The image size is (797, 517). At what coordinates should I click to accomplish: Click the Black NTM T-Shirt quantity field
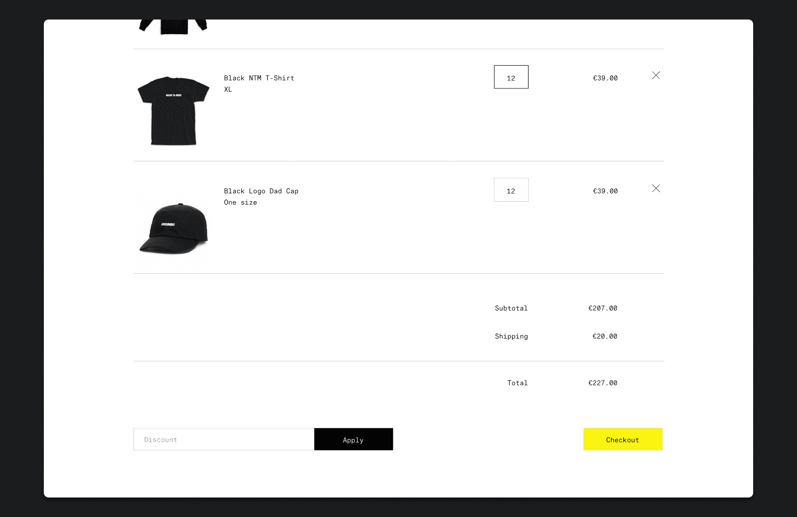pyautogui.click(x=511, y=77)
